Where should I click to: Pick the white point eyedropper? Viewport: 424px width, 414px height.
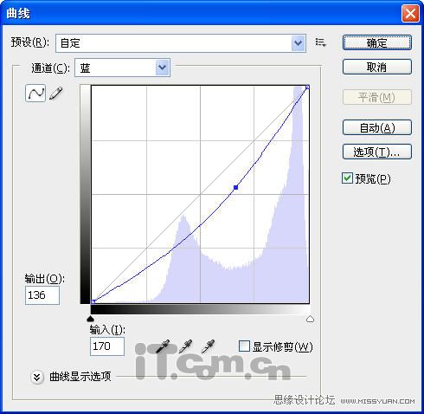pyautogui.click(x=208, y=346)
